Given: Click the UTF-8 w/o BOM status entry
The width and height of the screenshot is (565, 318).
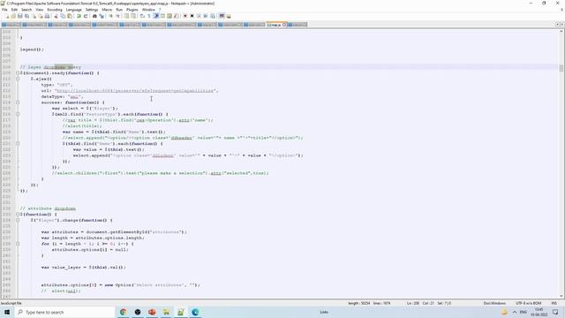Looking at the screenshot, I should click(x=529, y=303).
